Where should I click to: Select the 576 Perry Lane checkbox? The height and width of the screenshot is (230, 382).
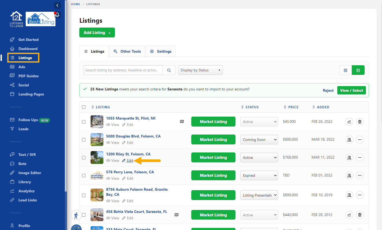click(x=84, y=175)
